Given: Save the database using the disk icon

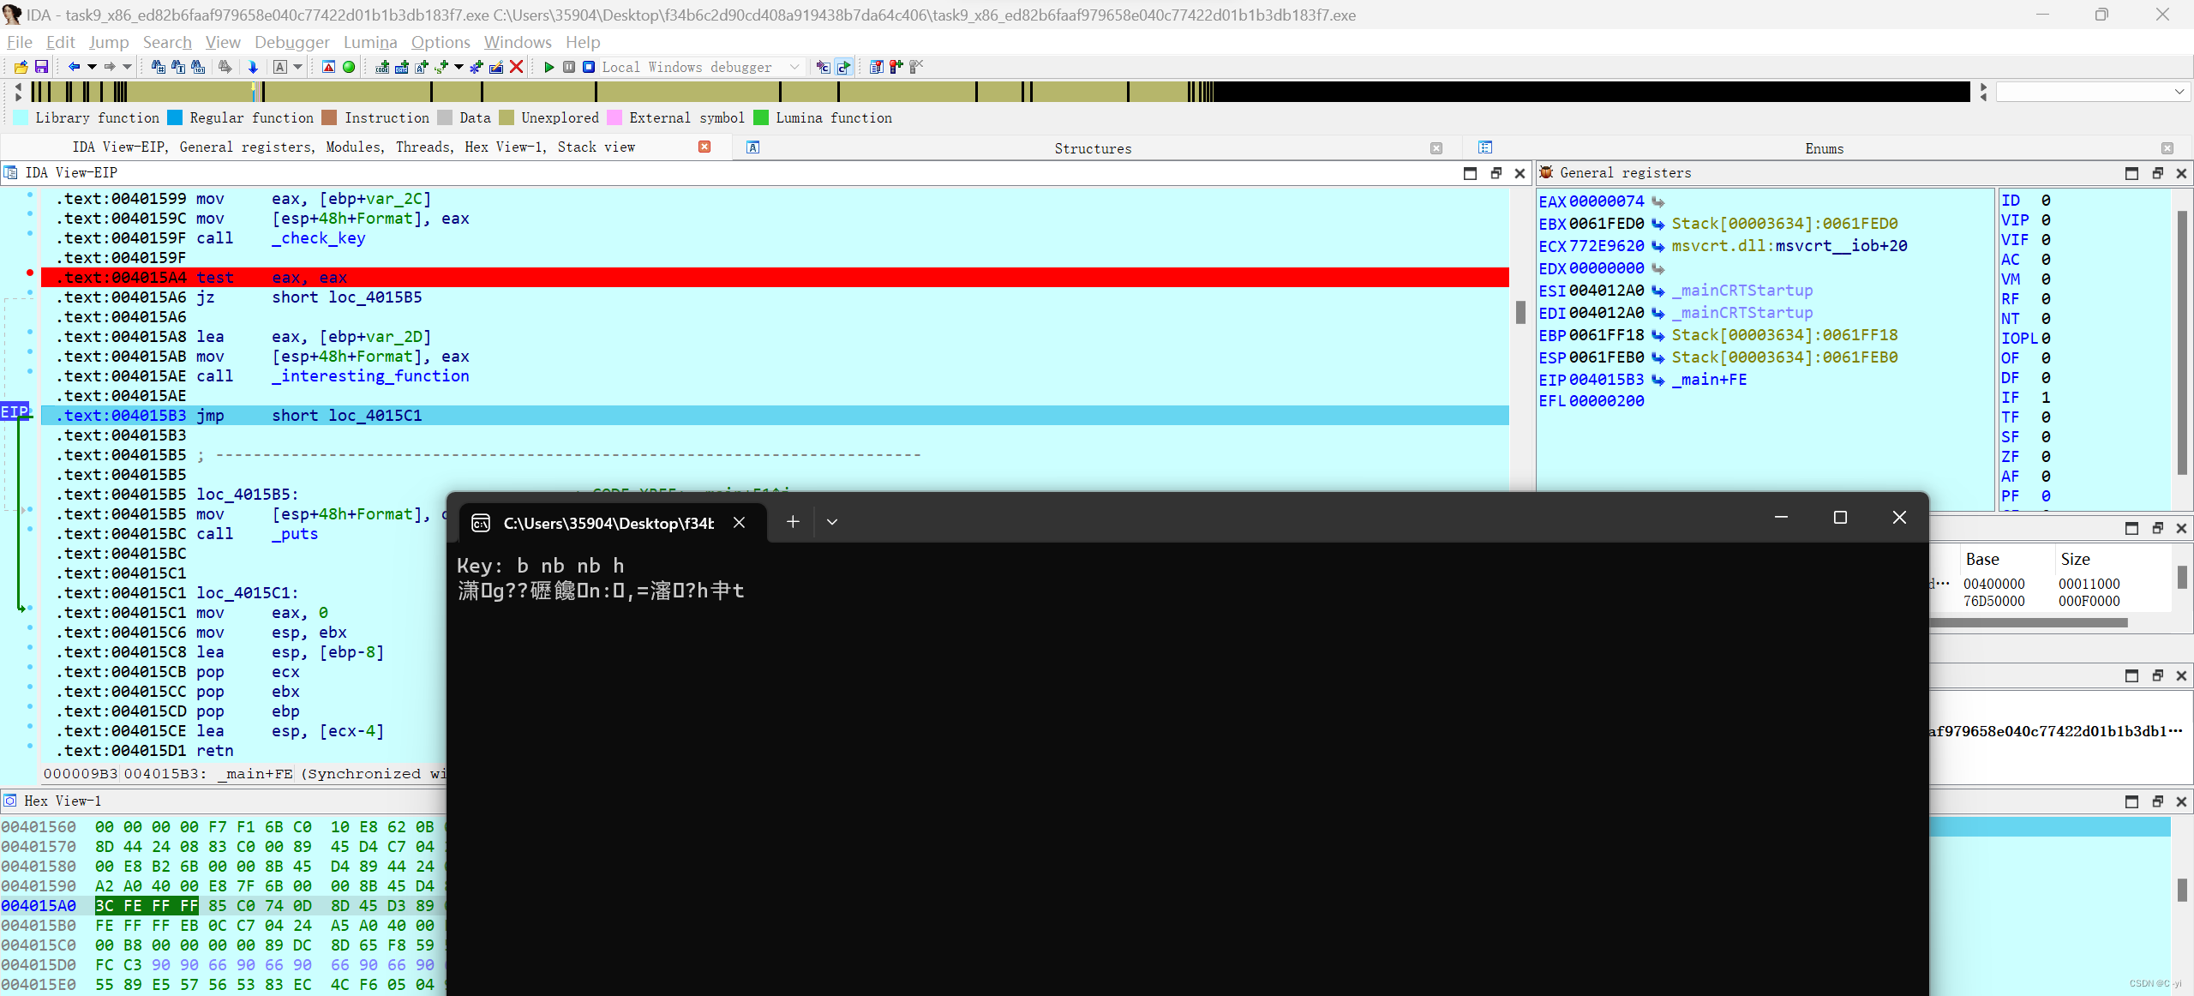Looking at the screenshot, I should (x=41, y=67).
